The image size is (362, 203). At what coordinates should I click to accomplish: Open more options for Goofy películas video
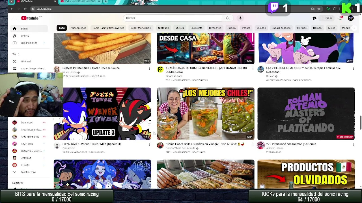coord(353,68)
